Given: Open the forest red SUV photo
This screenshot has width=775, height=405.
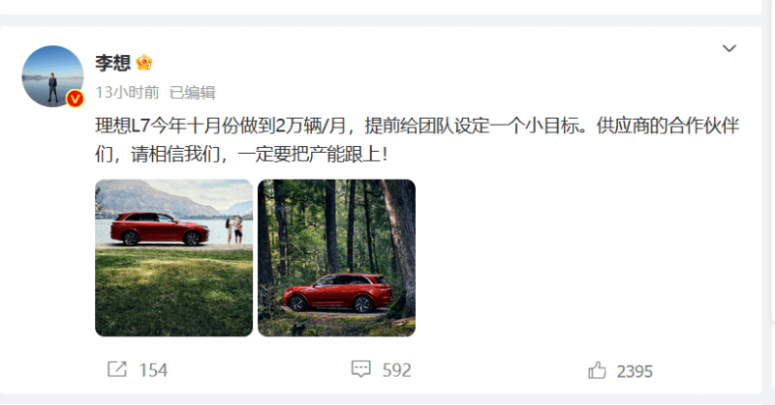Looking at the screenshot, I should coord(336,258).
